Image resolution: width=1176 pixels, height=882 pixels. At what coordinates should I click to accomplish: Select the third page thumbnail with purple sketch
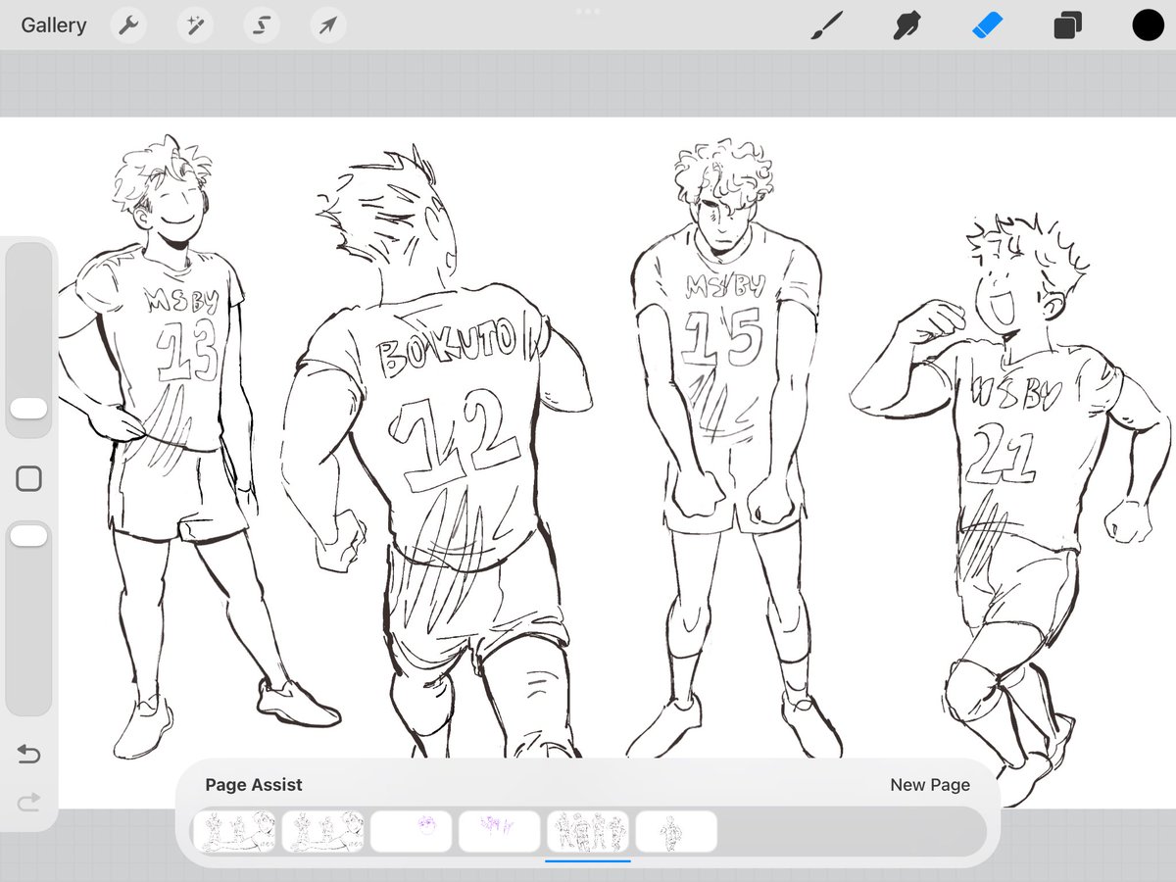coord(412,831)
